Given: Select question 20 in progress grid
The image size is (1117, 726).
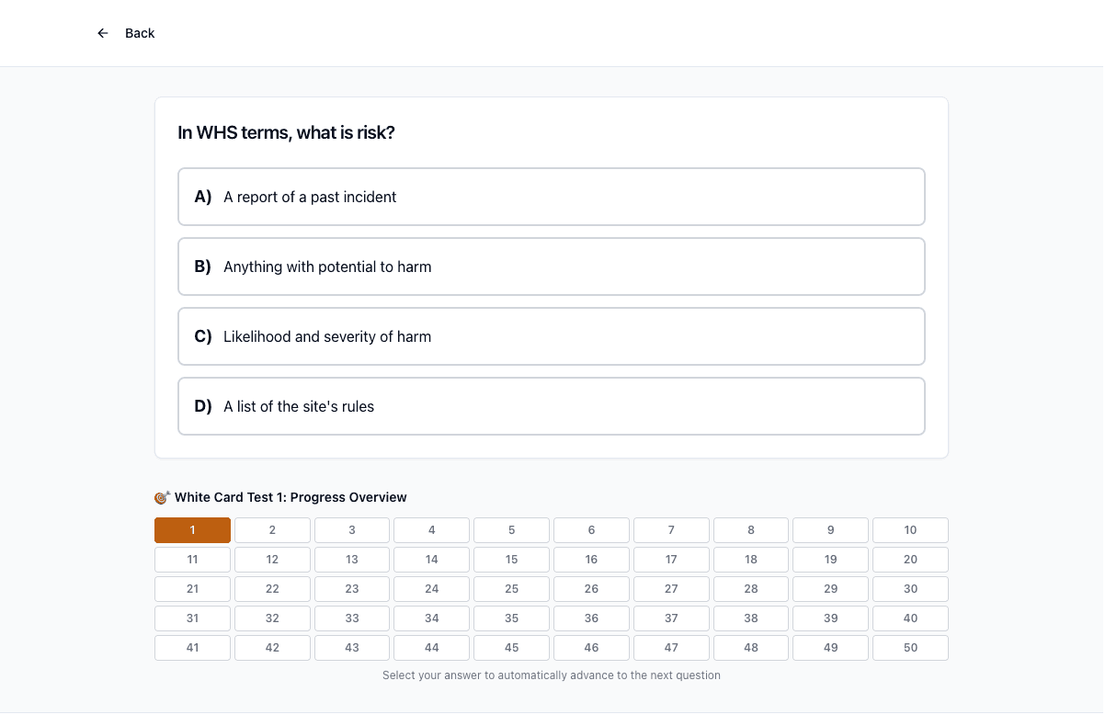Looking at the screenshot, I should pyautogui.click(x=910, y=560).
